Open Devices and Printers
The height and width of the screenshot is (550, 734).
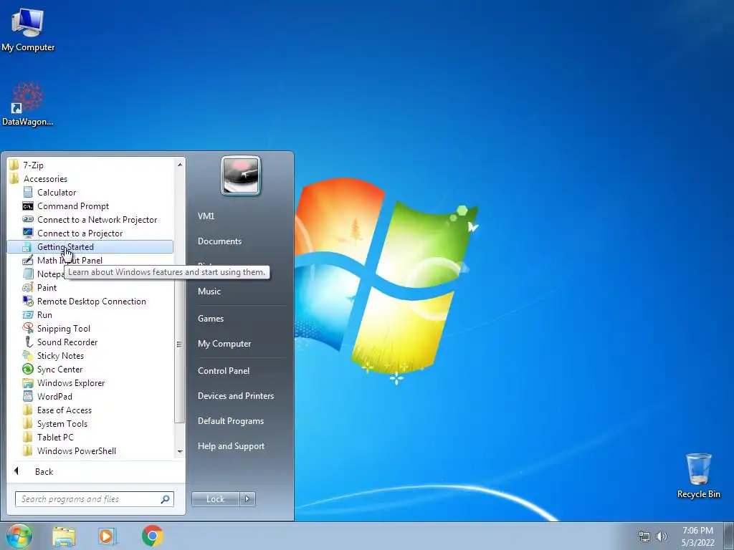click(x=235, y=396)
